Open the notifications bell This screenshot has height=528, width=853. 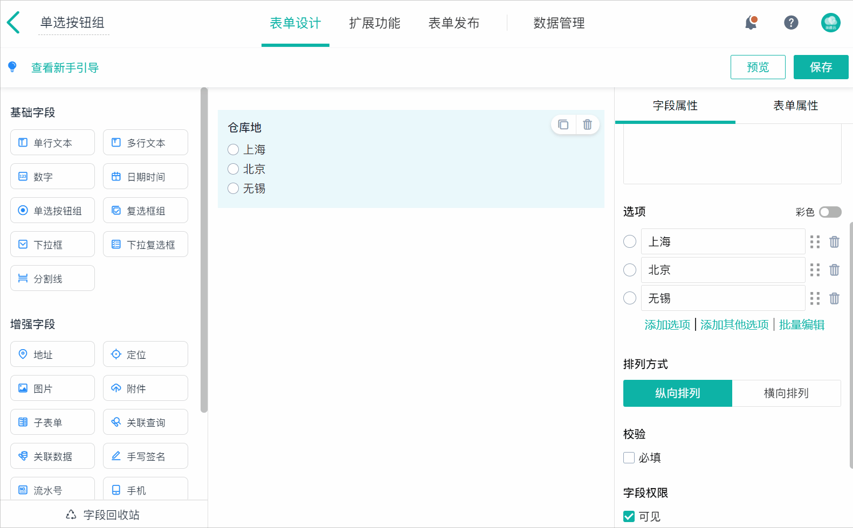[x=751, y=23]
